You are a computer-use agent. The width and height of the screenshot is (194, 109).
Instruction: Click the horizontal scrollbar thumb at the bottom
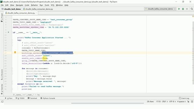pos(108,103)
